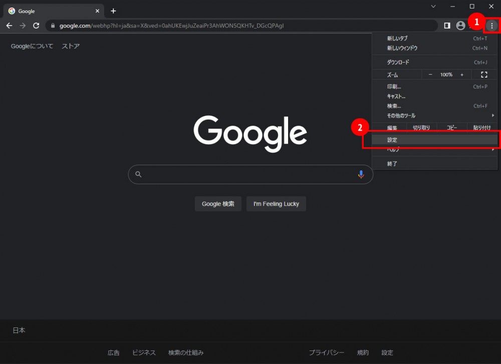Screen dimensions: 501x364
Task: Open a new tab with the plus button
Action: pos(113,11)
